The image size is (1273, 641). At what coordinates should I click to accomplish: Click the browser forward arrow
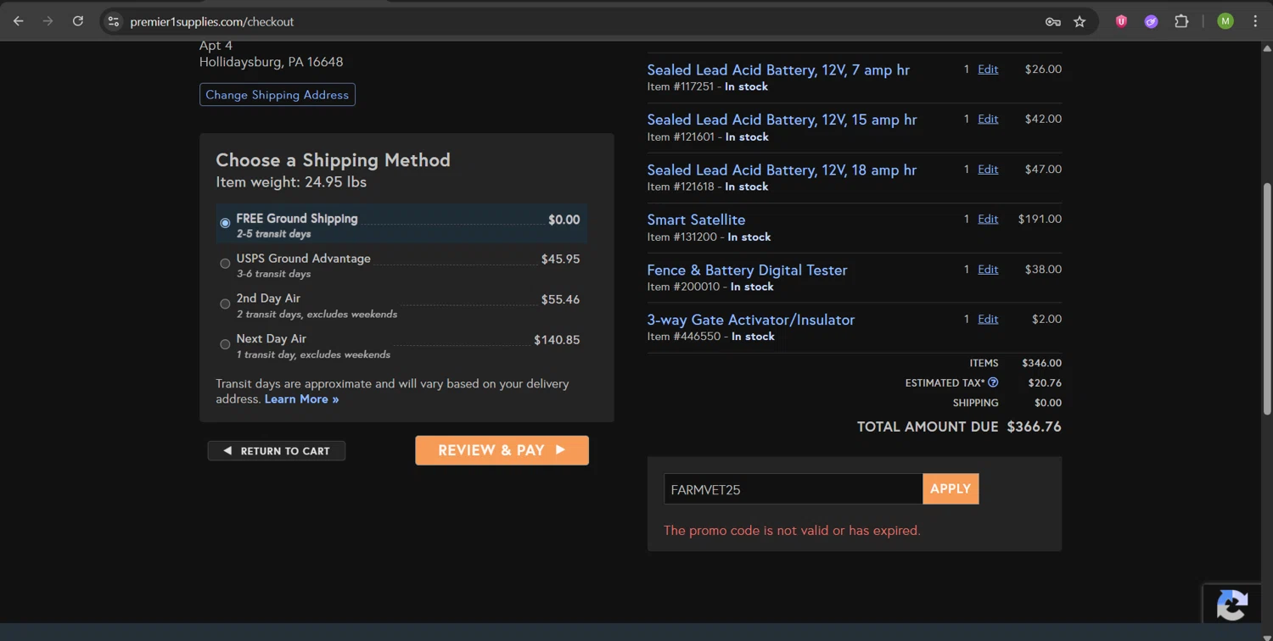[x=48, y=21]
